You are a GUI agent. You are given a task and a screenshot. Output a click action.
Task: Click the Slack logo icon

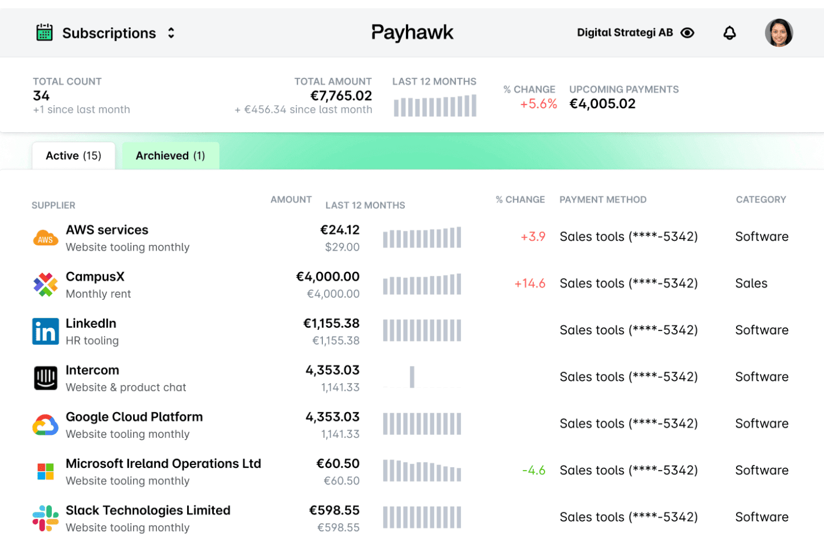45,518
